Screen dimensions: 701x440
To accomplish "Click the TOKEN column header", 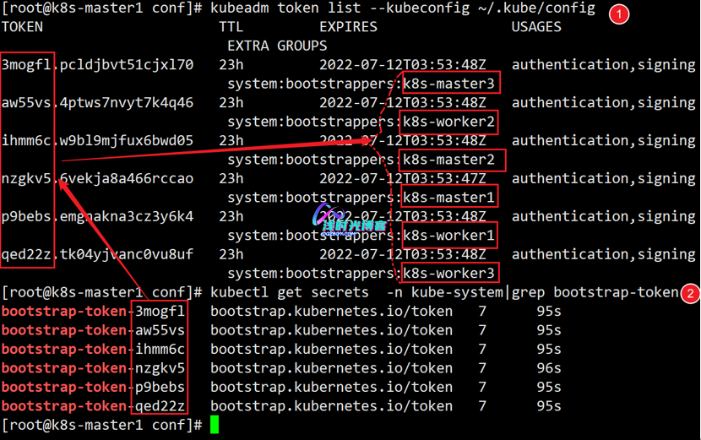I will click(x=23, y=27).
